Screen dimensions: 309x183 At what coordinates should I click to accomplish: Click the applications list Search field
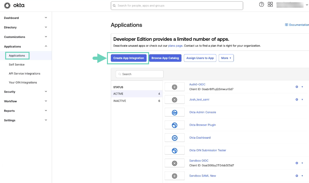point(140,74)
